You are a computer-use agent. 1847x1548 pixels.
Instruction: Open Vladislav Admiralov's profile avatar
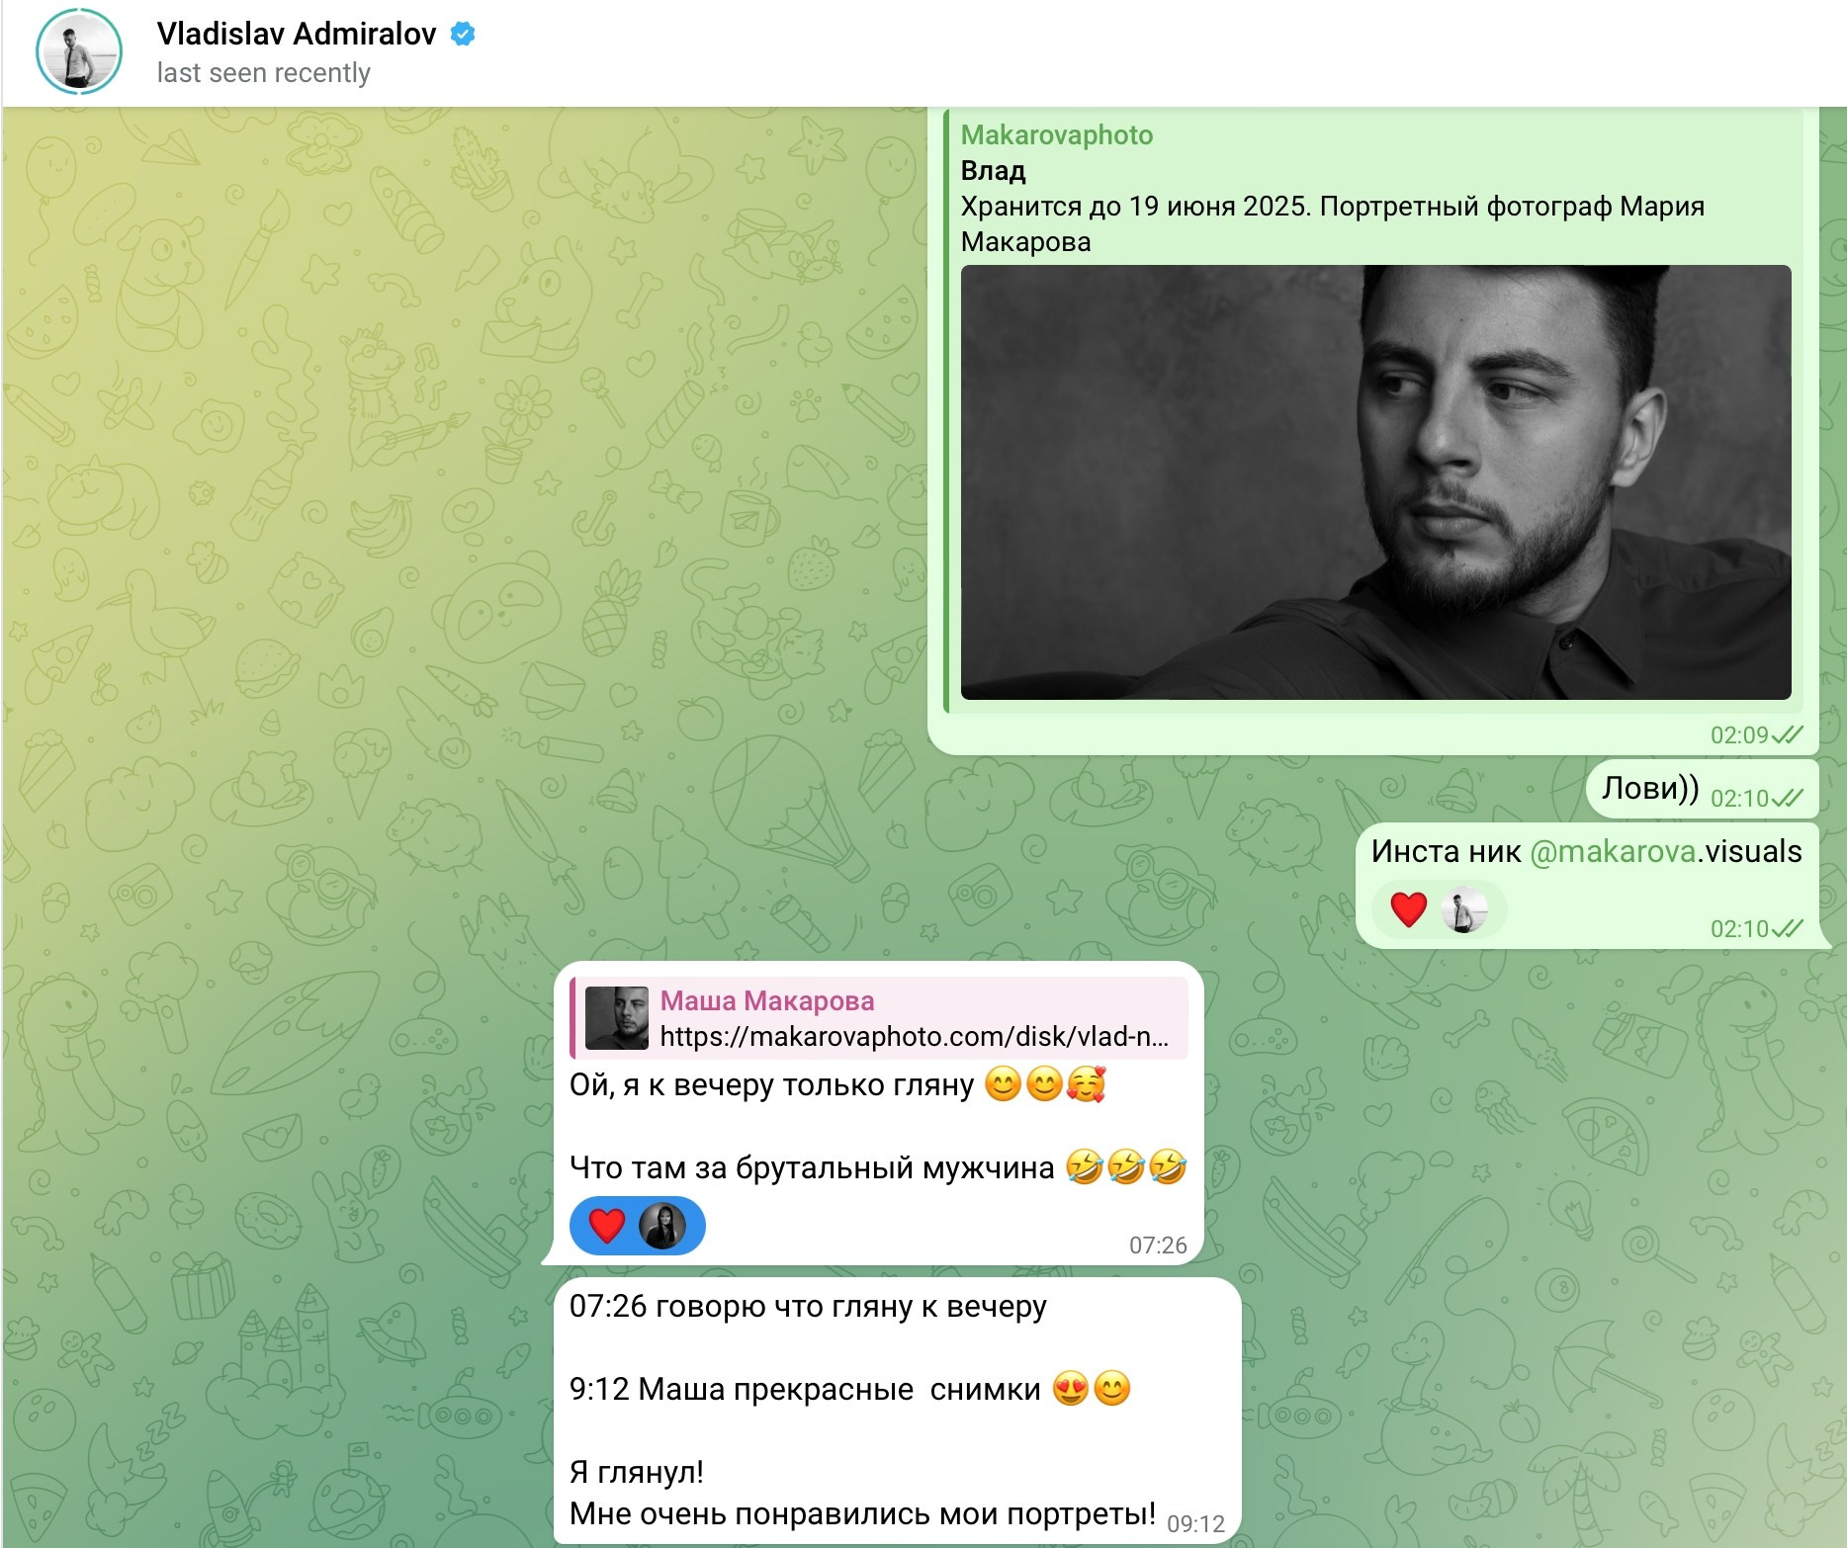click(79, 52)
